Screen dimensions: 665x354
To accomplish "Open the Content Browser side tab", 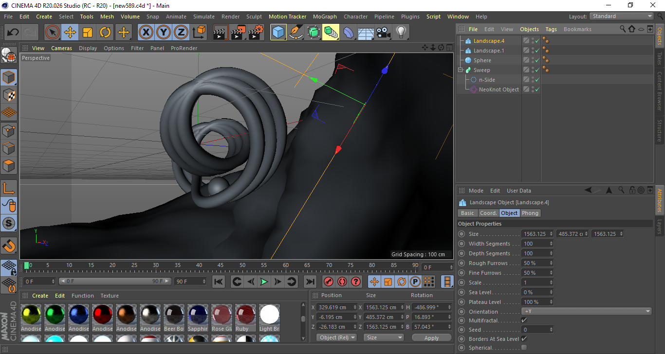I will [660, 91].
